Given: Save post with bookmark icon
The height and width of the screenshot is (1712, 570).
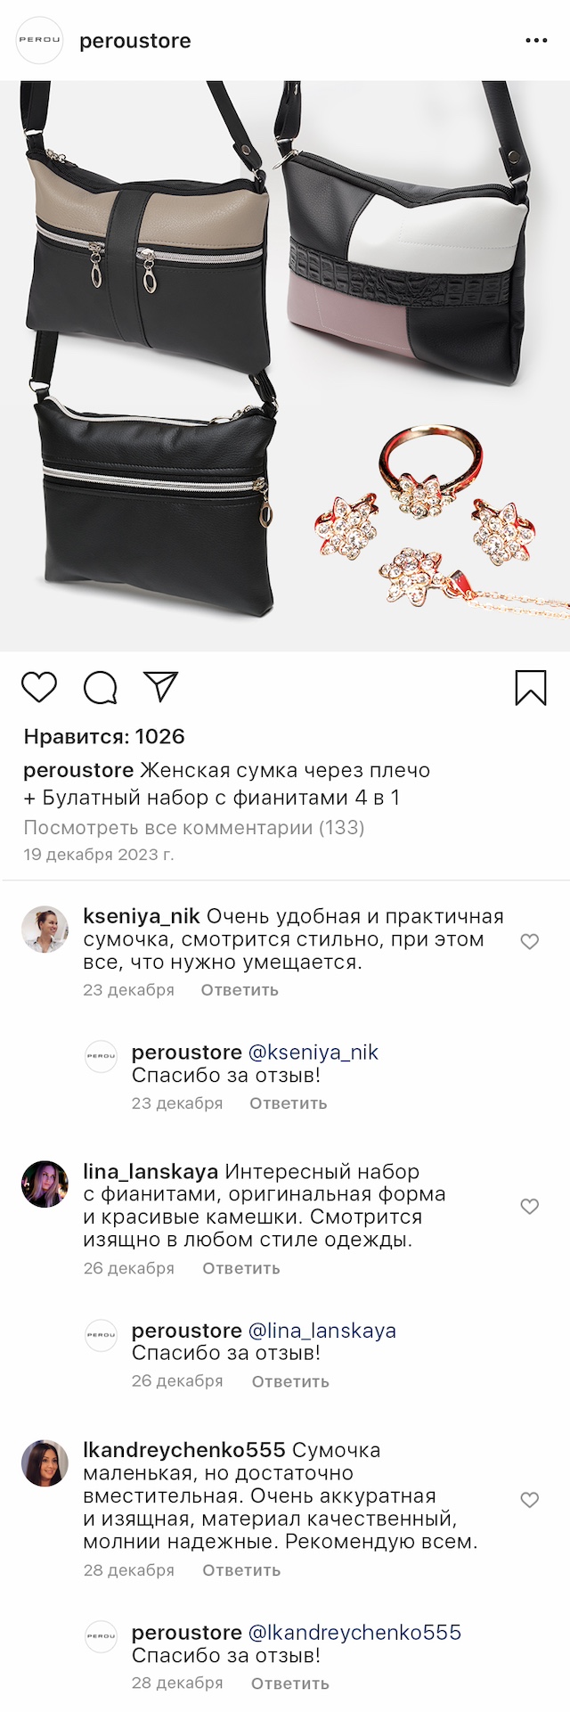Looking at the screenshot, I should click(x=531, y=688).
